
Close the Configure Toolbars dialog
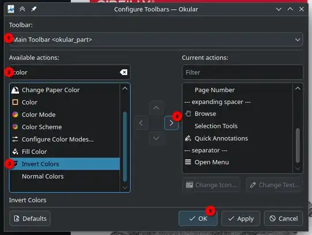point(302,9)
